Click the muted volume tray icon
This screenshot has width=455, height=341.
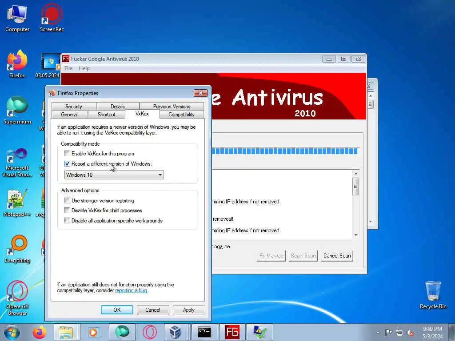410,333
